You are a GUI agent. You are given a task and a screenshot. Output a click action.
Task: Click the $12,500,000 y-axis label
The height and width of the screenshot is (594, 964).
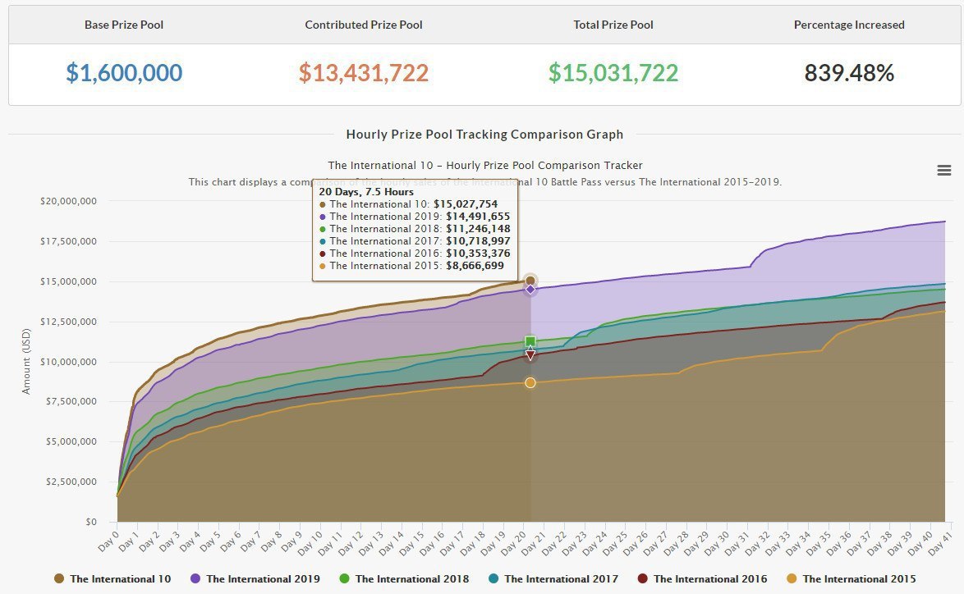[x=68, y=322]
